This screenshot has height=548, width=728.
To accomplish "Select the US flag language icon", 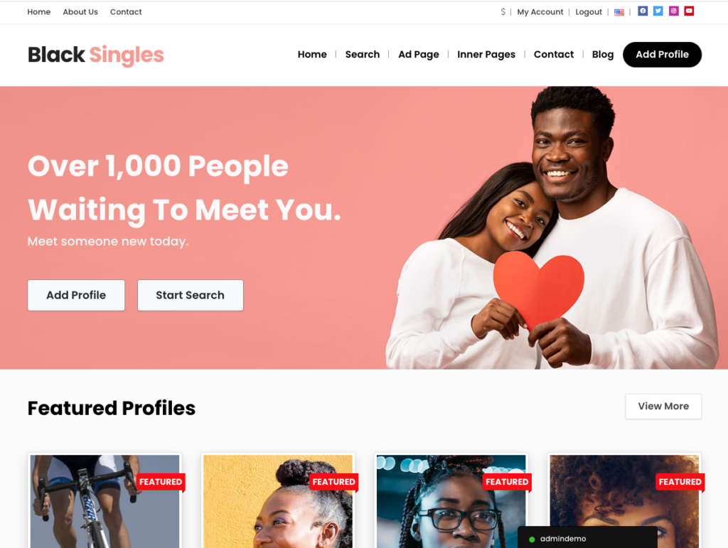I will pyautogui.click(x=619, y=12).
